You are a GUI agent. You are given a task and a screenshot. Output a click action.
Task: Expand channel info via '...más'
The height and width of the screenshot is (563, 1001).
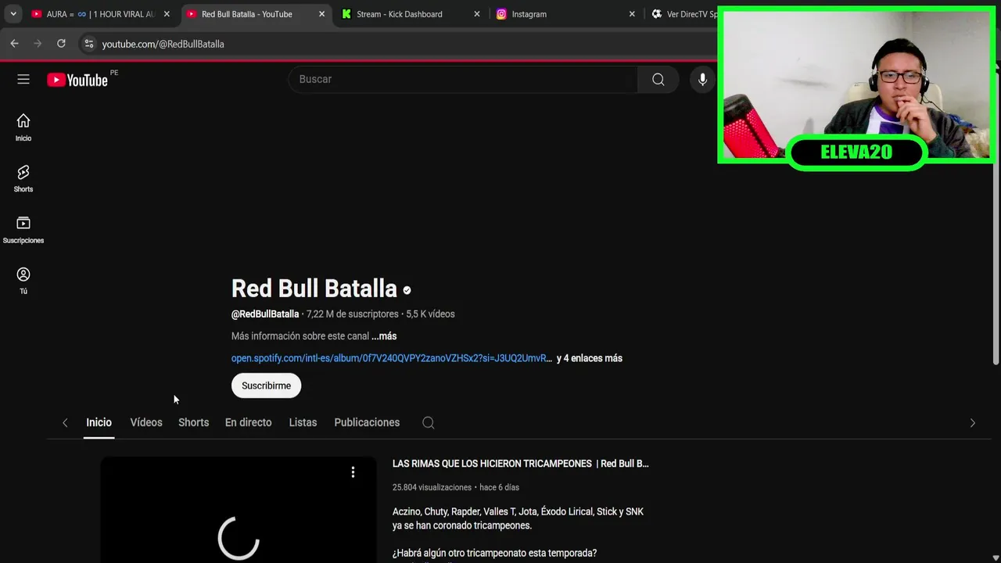(384, 336)
